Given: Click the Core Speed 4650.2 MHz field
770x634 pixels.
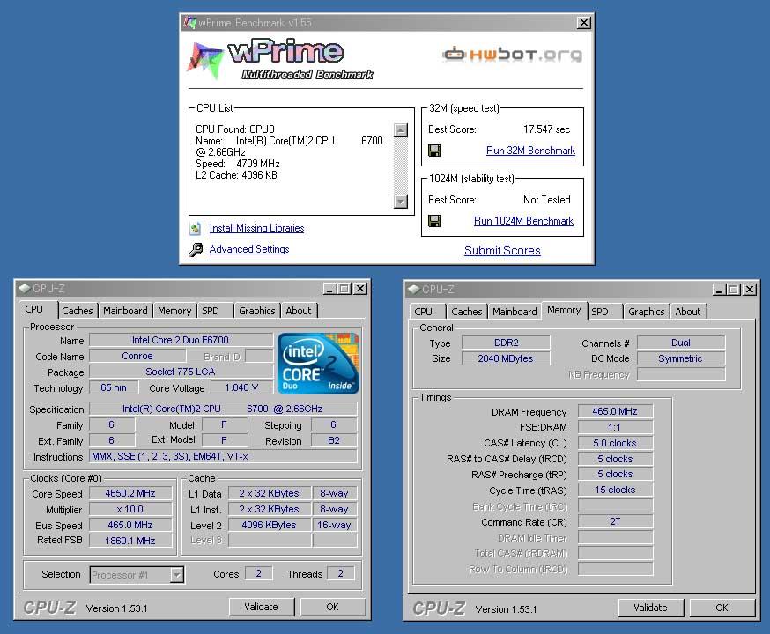Looking at the screenshot, I should click(x=130, y=493).
